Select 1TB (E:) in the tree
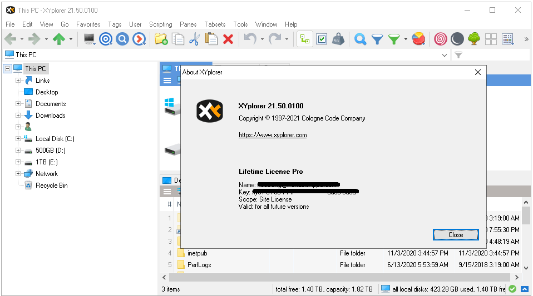The width and height of the screenshot is (533, 296). pyautogui.click(x=47, y=162)
